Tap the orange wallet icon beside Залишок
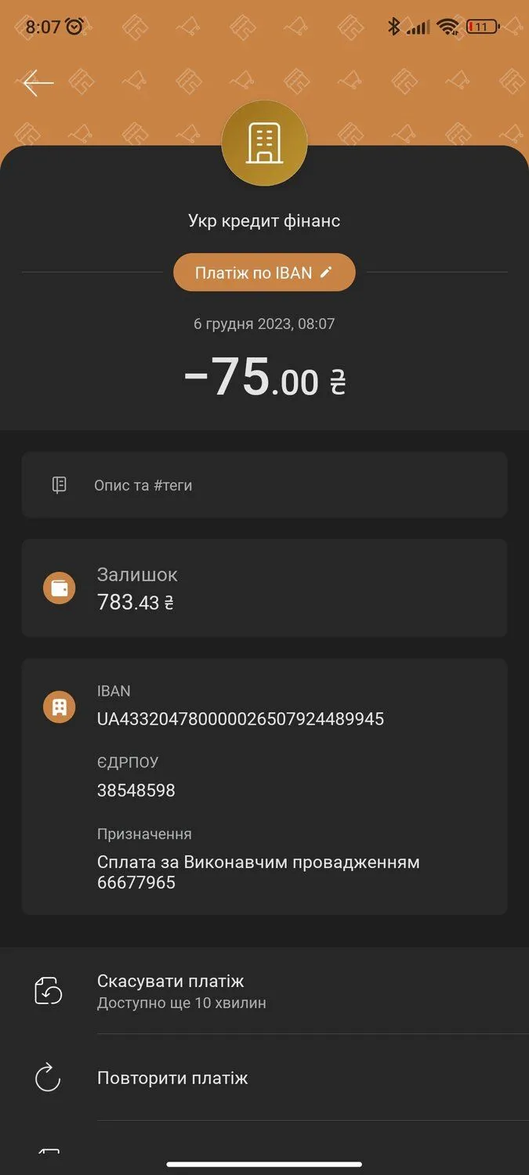 point(60,587)
